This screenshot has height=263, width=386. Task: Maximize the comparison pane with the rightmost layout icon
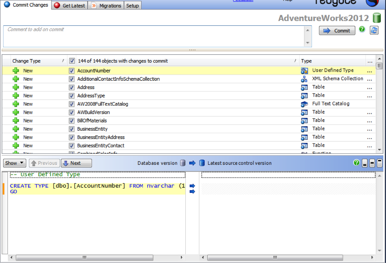(380, 163)
